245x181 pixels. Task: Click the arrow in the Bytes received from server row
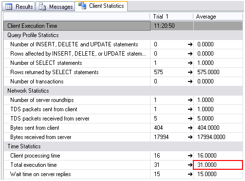pos(190,137)
